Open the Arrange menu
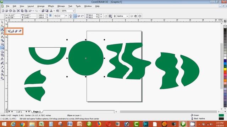The width and height of the screenshot is (227, 127). 41,6
